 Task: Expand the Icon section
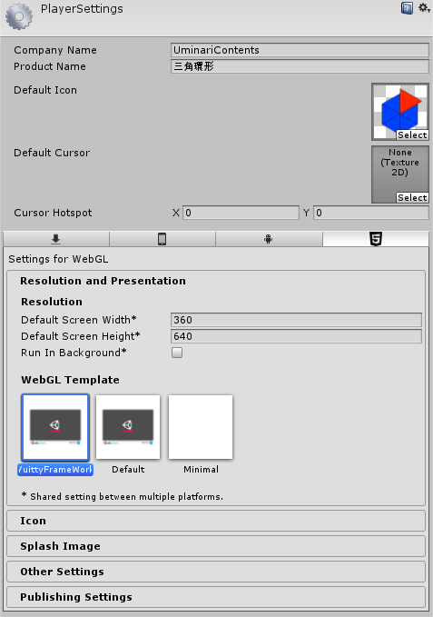pyautogui.click(x=216, y=521)
